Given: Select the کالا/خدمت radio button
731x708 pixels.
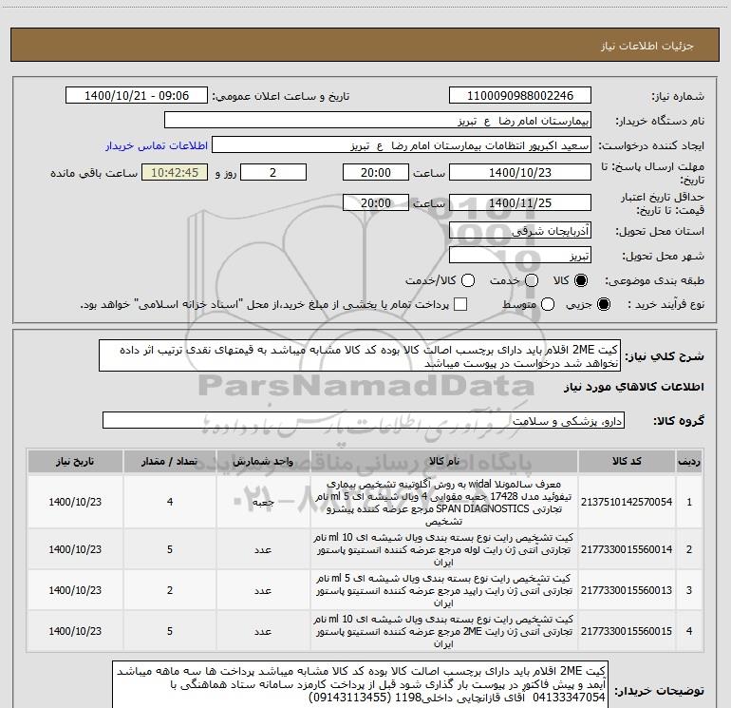Looking at the screenshot, I should point(468,280).
